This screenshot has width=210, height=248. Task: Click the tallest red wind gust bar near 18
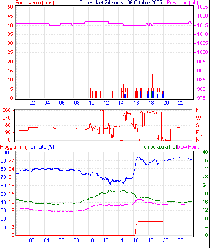(x=152, y=81)
